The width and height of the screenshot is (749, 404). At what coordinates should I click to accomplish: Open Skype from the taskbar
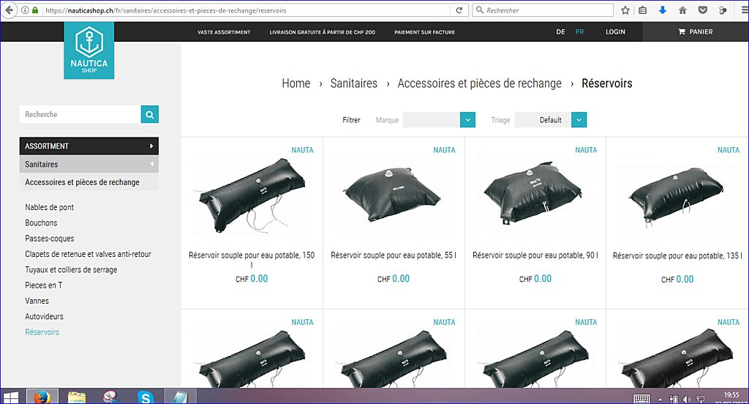click(x=146, y=397)
